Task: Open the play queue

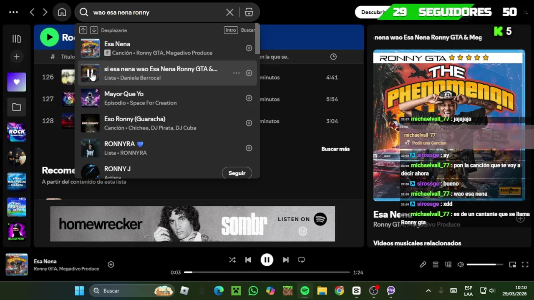Action: coord(436,265)
